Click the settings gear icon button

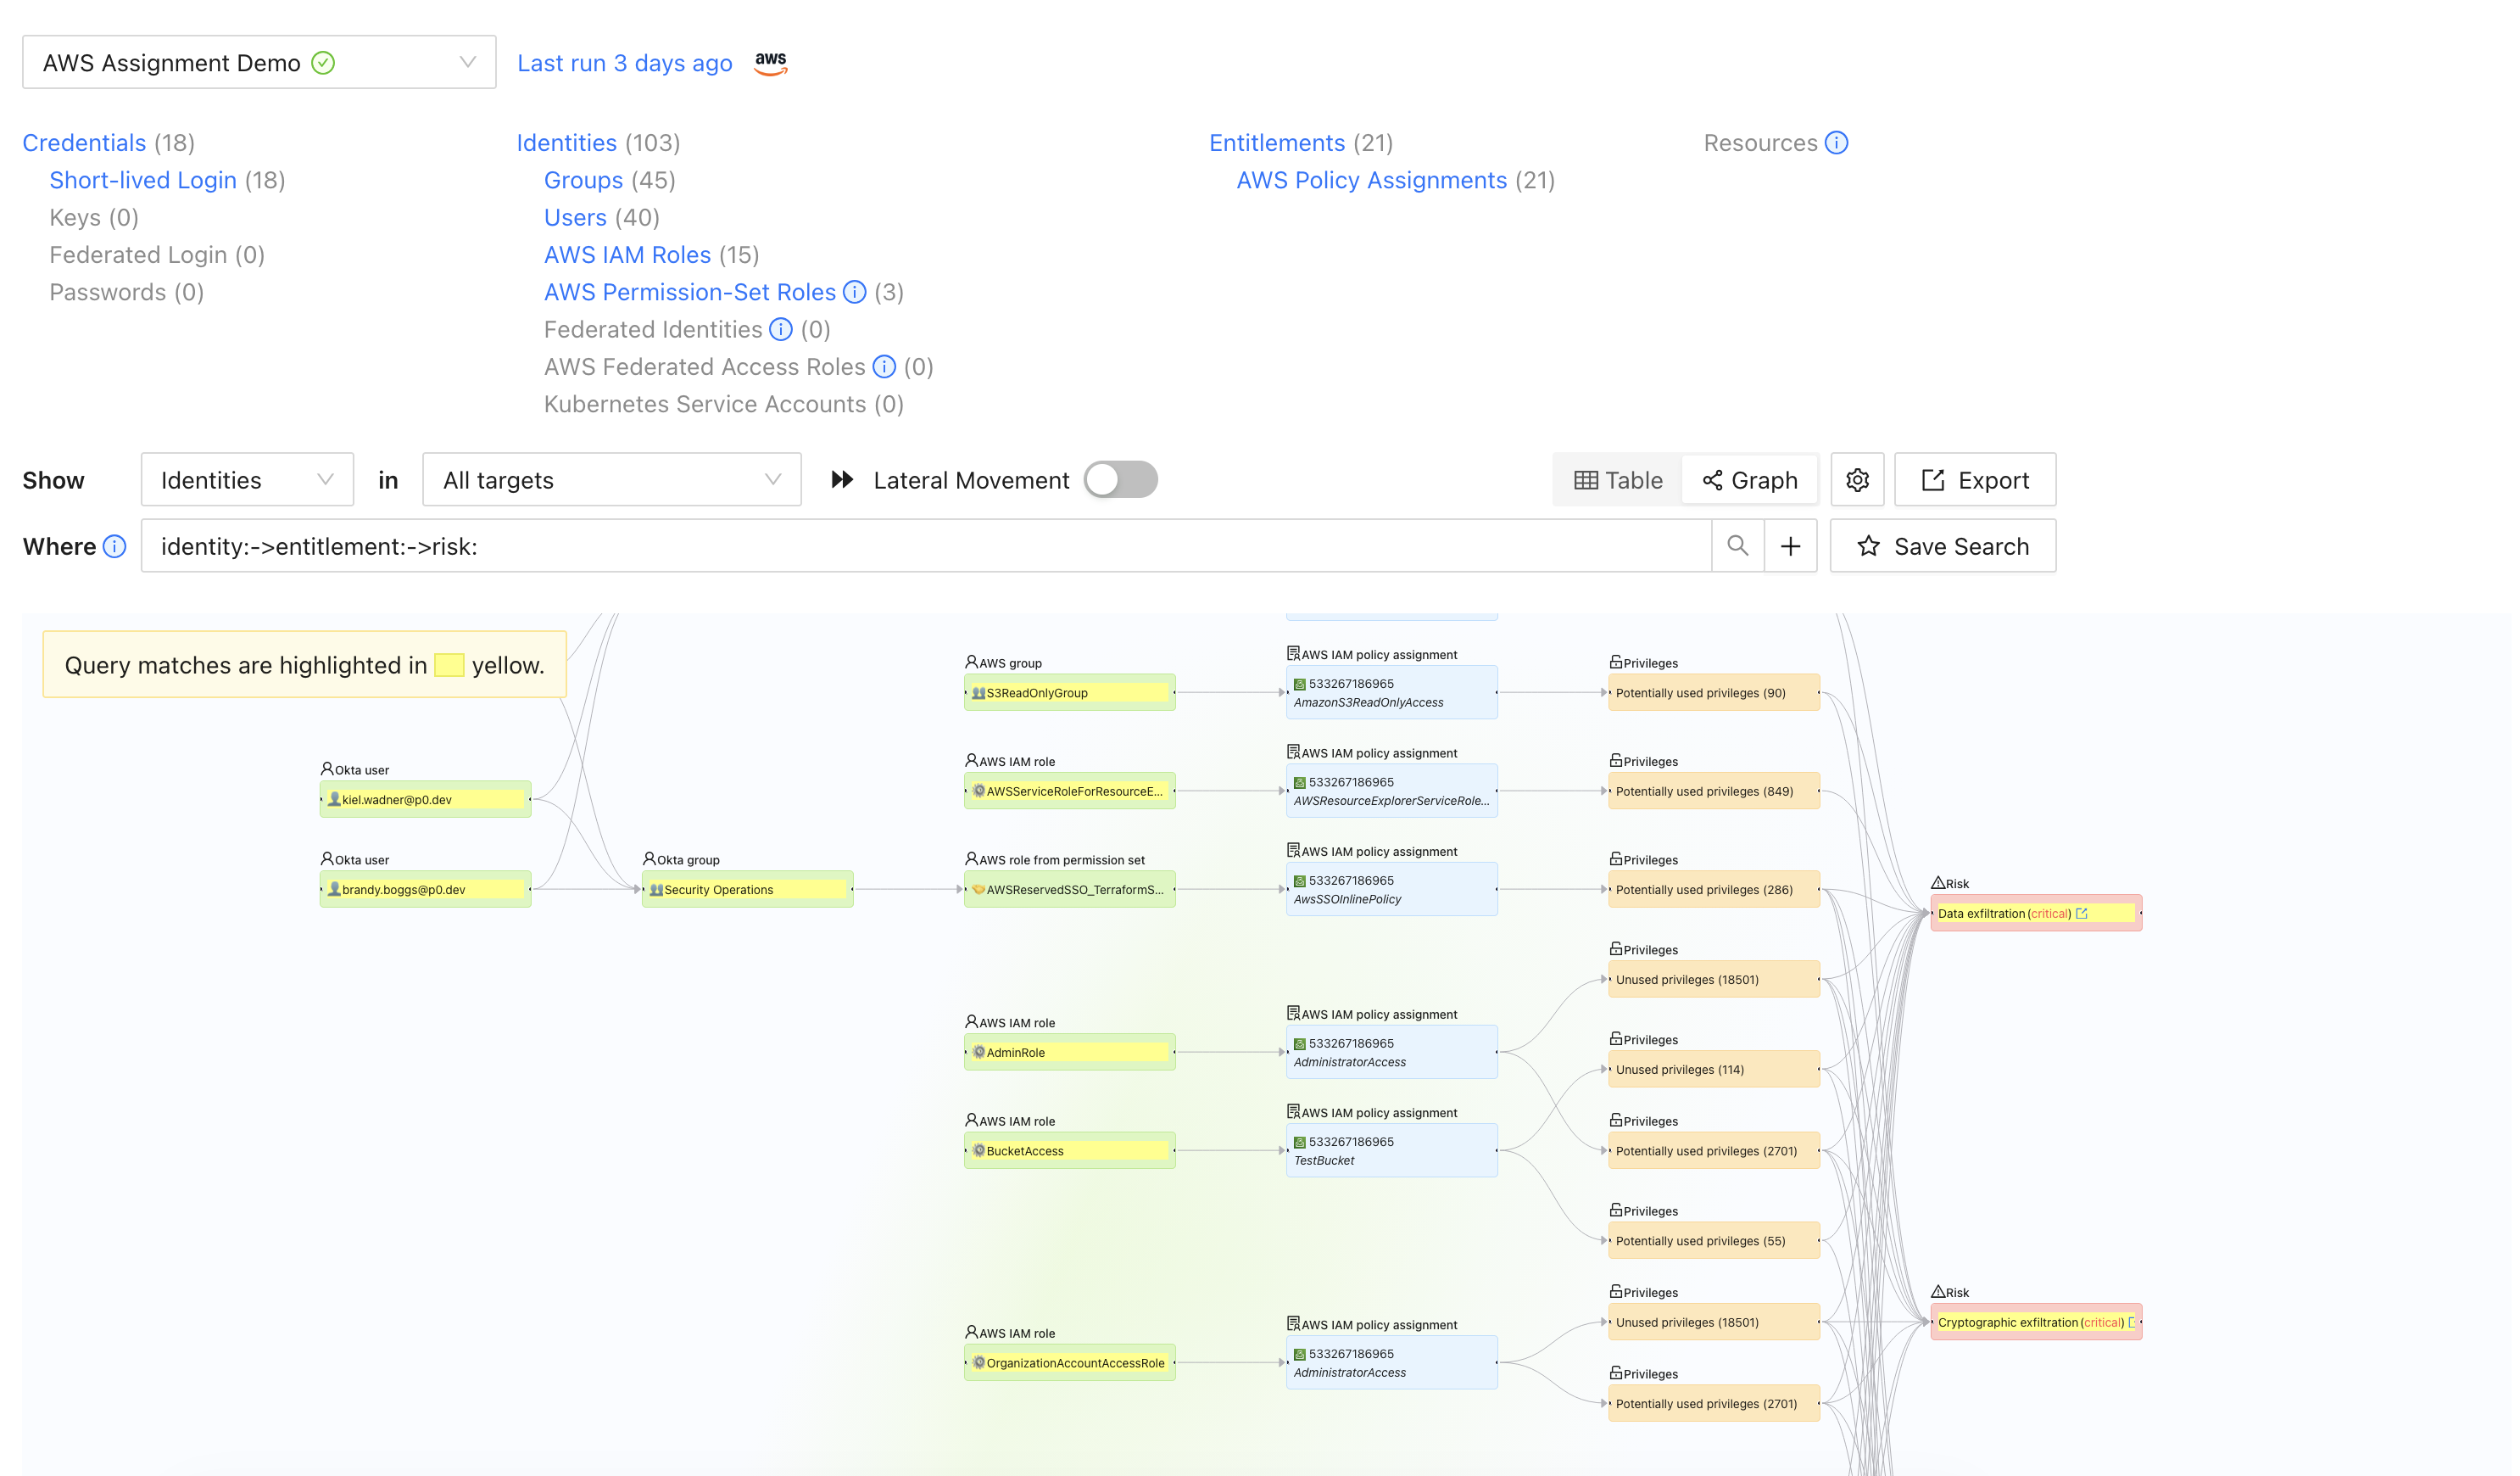click(1857, 480)
